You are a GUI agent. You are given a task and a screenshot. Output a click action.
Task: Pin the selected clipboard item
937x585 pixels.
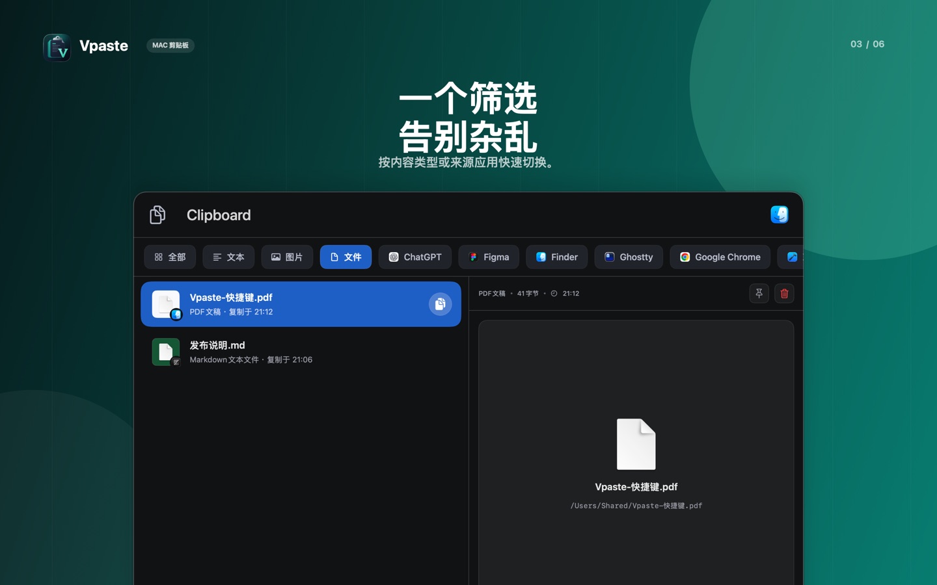(x=759, y=294)
